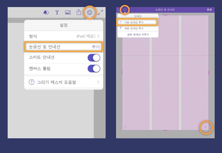The image size is (222, 153).
Task: Tap the guides icon in purple bar
Action: pyautogui.click(x=125, y=10)
